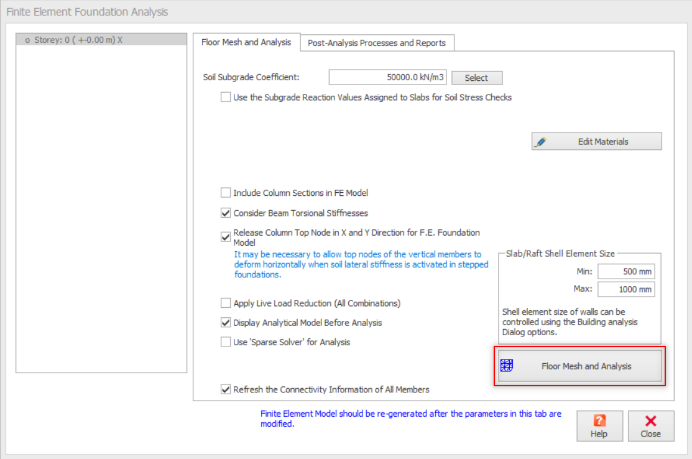The image size is (692, 459).
Task: Uncheck Consider Beam Torsional Stiffnesses
Action: point(226,213)
